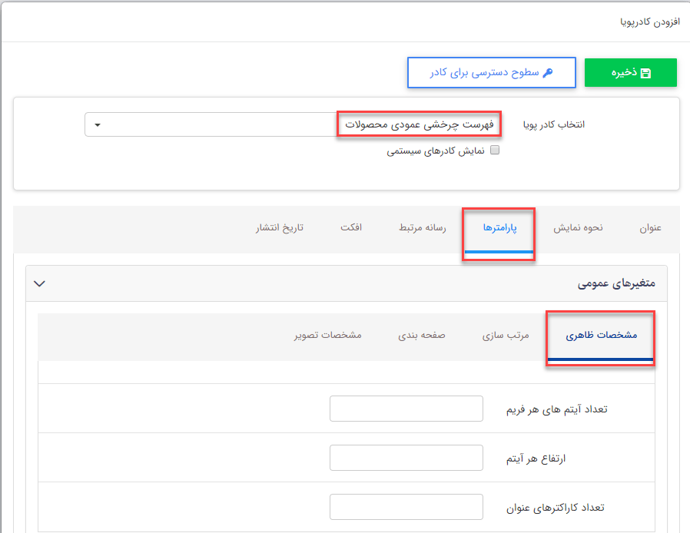Viewport: 690px width, 533px height.
Task: Open the افکت tab
Action: tap(352, 227)
